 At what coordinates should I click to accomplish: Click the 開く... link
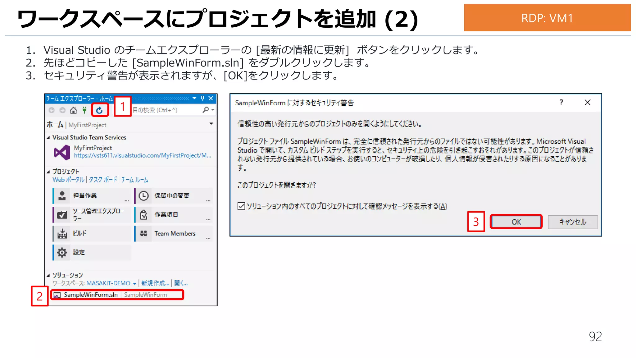[181, 283]
